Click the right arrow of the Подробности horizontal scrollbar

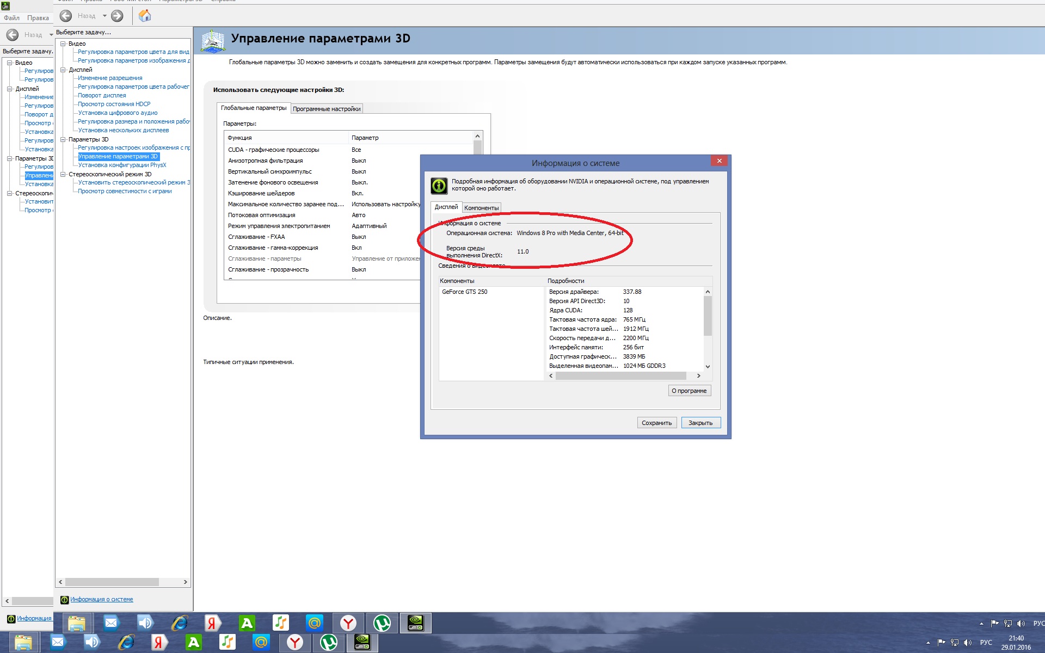coord(699,376)
